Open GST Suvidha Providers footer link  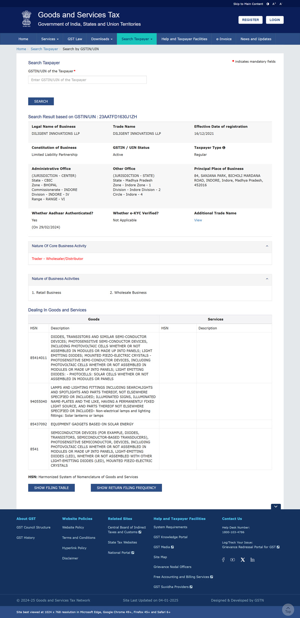click(x=173, y=587)
